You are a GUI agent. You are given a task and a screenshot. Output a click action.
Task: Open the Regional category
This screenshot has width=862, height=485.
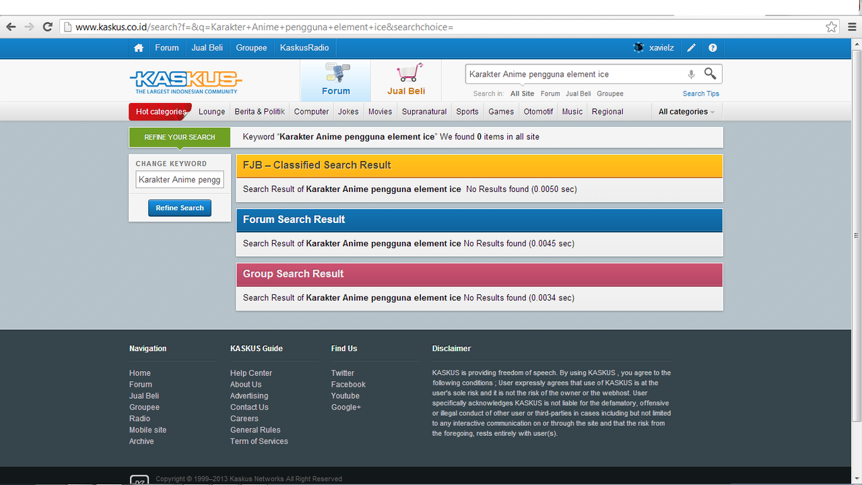607,112
